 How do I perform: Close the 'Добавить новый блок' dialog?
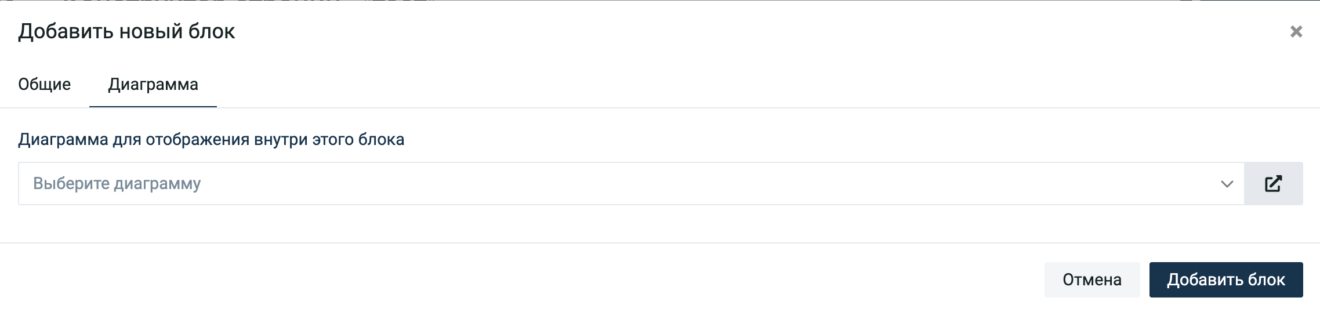[x=1296, y=31]
